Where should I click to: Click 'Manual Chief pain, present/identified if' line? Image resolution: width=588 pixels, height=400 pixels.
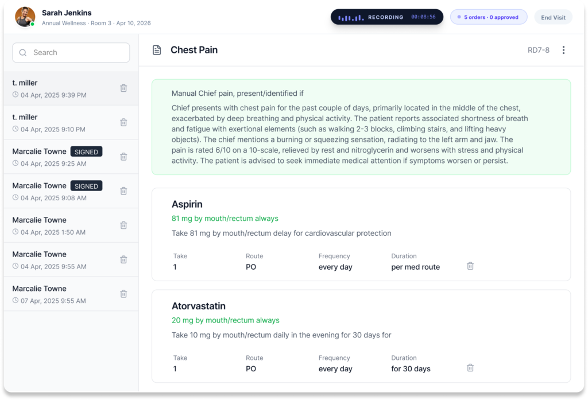[x=237, y=94]
